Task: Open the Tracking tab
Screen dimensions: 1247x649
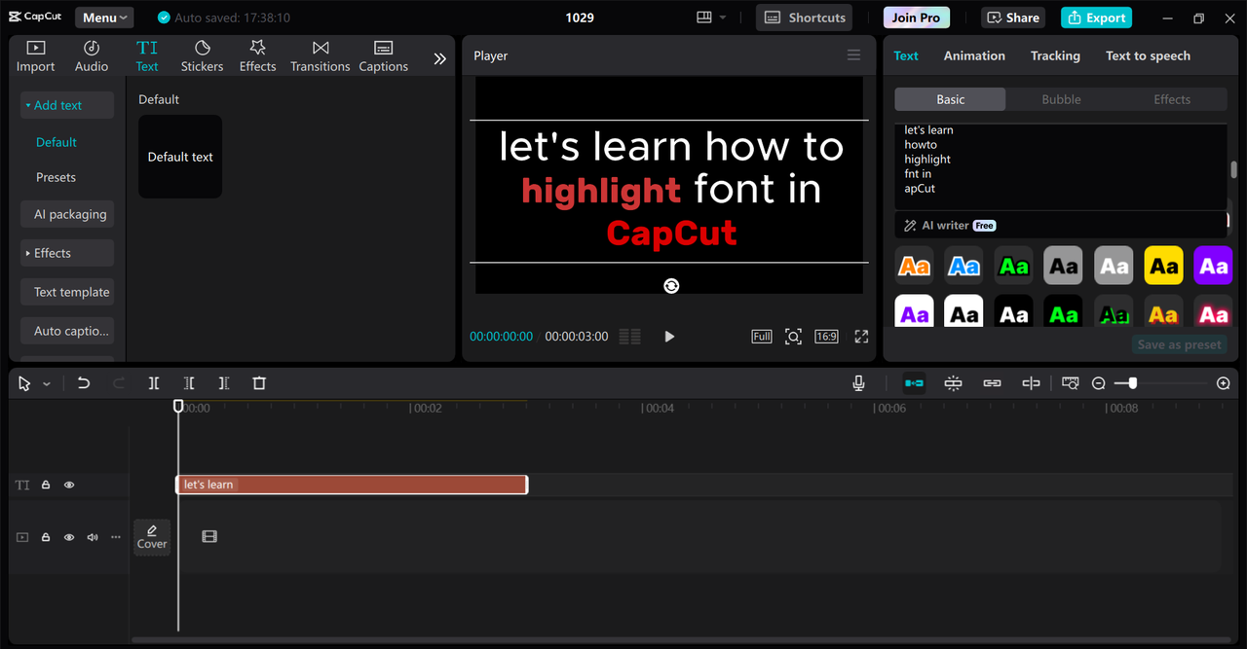Action: click(x=1055, y=55)
